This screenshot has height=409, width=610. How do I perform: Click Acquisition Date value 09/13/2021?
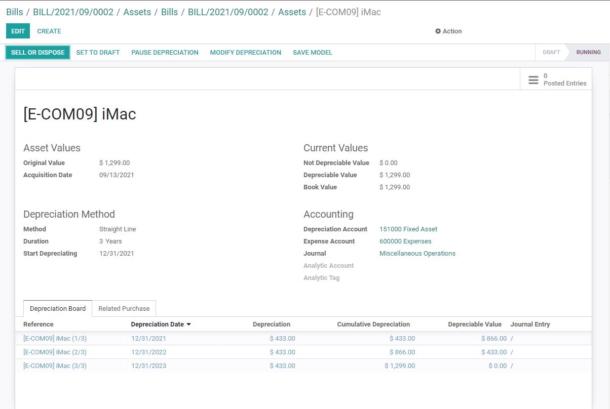(117, 175)
